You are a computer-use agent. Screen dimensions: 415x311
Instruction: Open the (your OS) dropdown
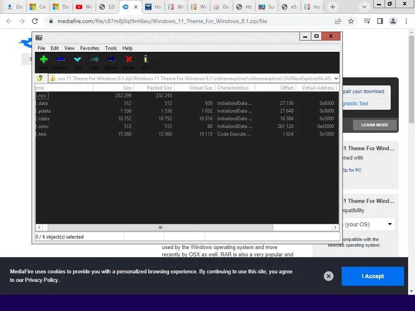369,224
